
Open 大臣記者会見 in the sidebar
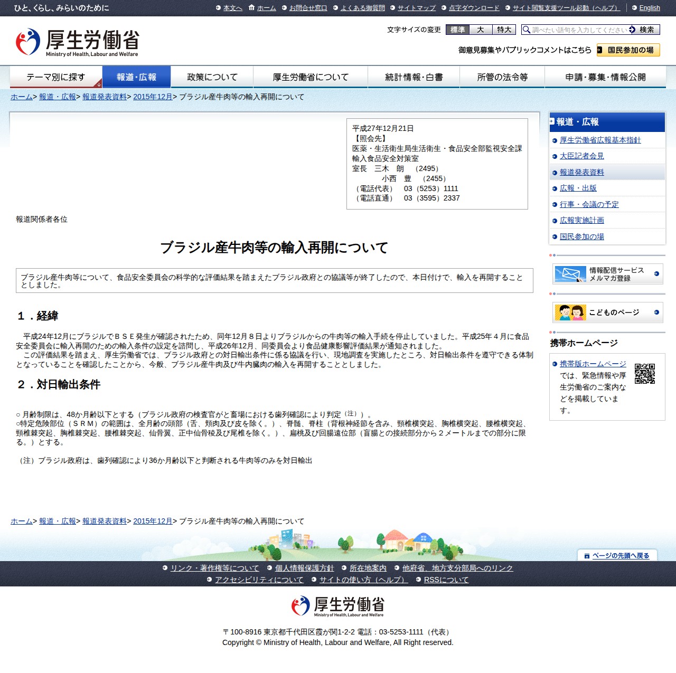pyautogui.click(x=583, y=156)
